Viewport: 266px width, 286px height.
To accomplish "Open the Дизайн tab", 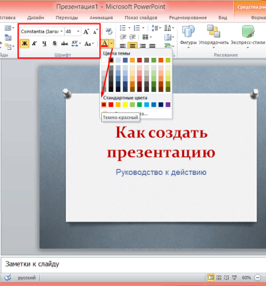I will 35,18.
